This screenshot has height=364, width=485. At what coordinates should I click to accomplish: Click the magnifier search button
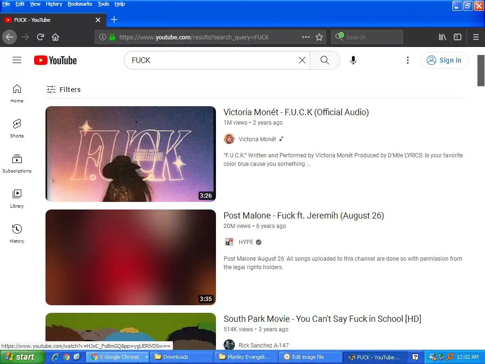[x=325, y=60]
